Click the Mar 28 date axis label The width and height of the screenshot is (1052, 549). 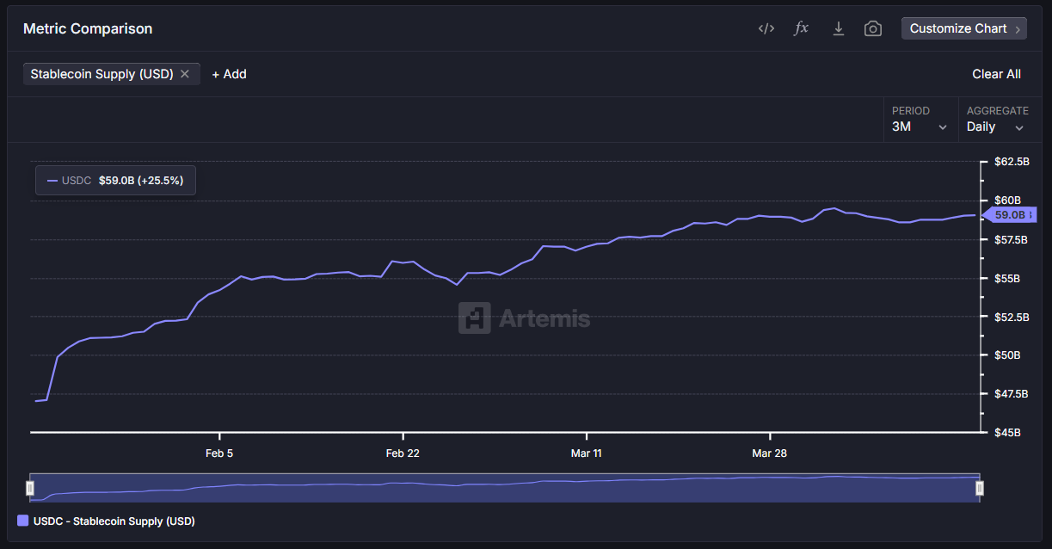[x=770, y=453]
